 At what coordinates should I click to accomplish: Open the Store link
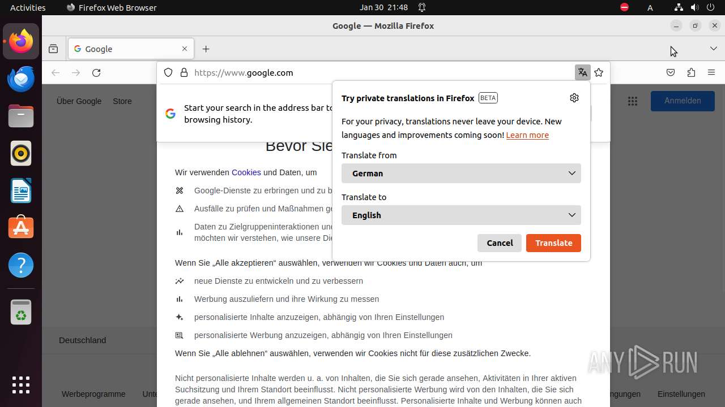coord(122,101)
